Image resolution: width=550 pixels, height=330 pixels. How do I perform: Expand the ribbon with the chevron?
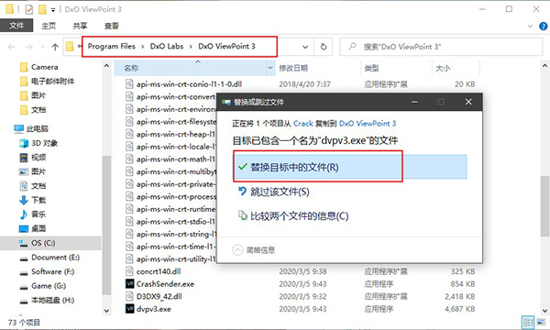pyautogui.click(x=530, y=26)
